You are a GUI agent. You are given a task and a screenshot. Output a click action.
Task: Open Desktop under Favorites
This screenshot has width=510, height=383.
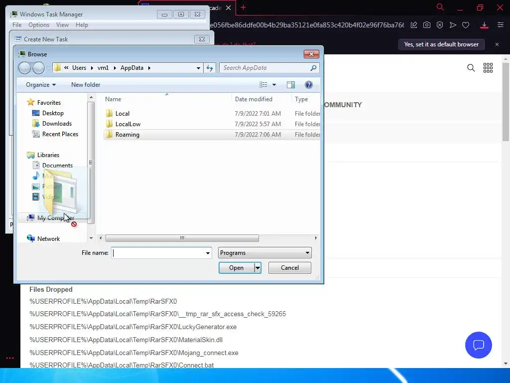pos(53,113)
